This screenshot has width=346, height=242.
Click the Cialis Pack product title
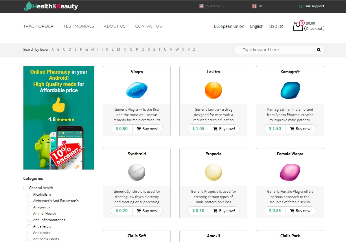(x=290, y=236)
